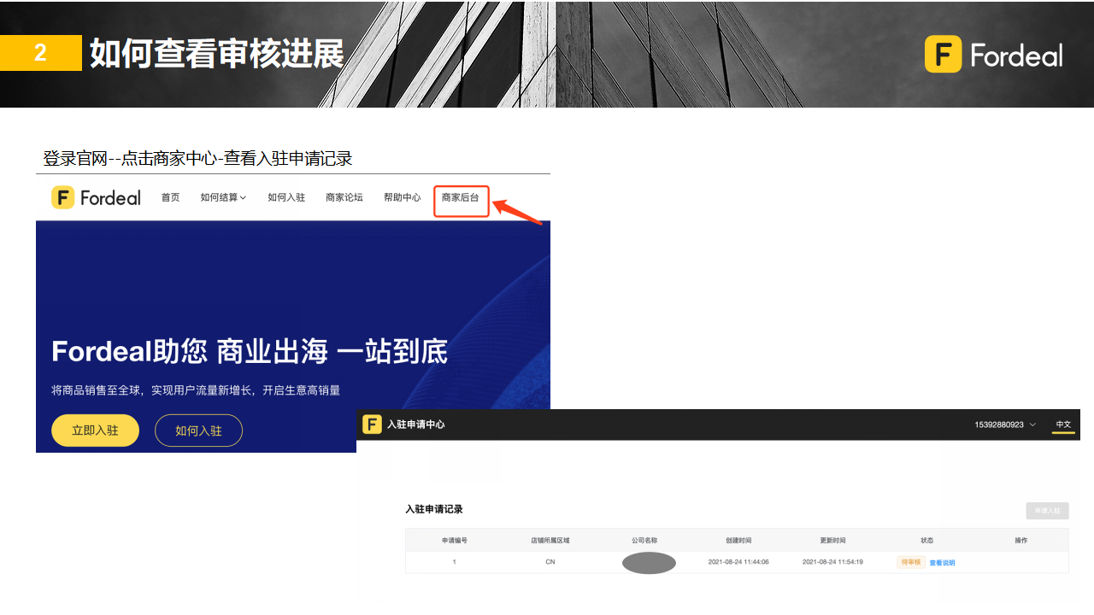The width and height of the screenshot is (1094, 615).
Task: Click the 店铺所属区域 column header
Action: 550,541
